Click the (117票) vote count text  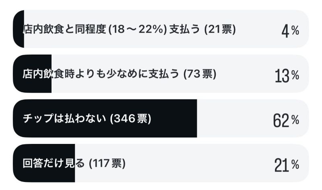coord(107,164)
